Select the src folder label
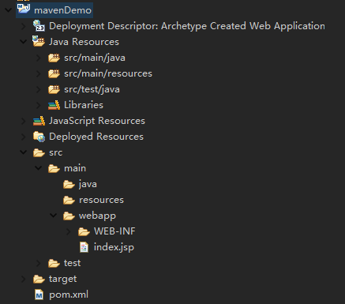Image resolution: width=345 pixels, height=304 pixels. 55,152
